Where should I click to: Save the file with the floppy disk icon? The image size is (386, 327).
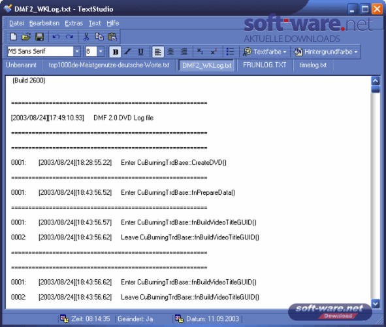(x=39, y=37)
